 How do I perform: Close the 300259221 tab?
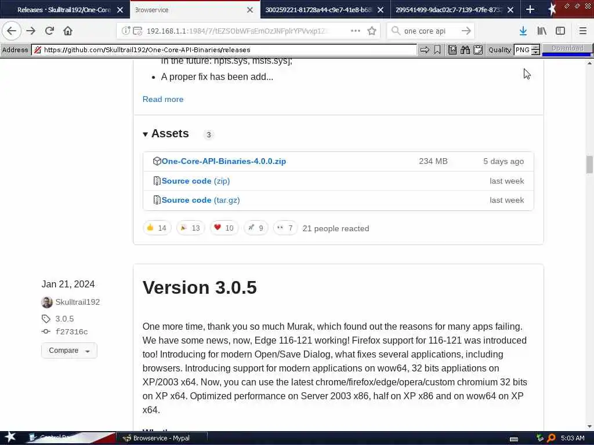381,10
